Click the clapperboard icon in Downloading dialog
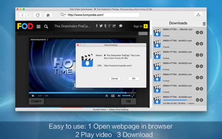The height and width of the screenshot is (139, 222). pos(87,60)
